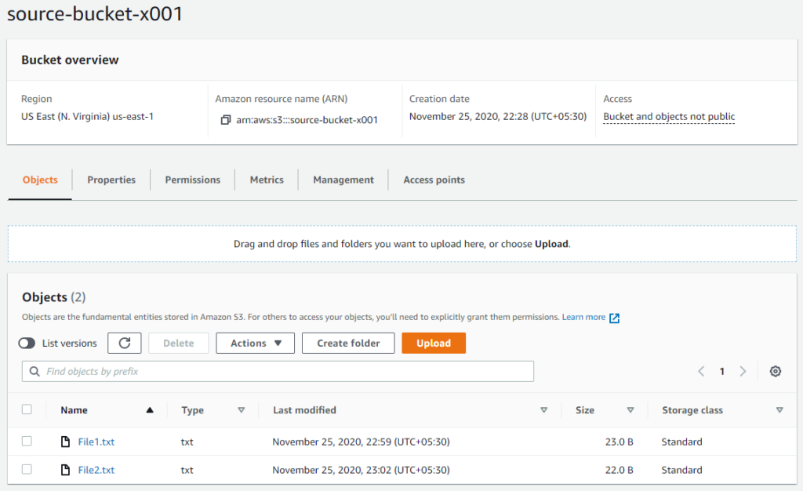Click the Type column header text
Screen dimensions: 803x491
[193, 410]
